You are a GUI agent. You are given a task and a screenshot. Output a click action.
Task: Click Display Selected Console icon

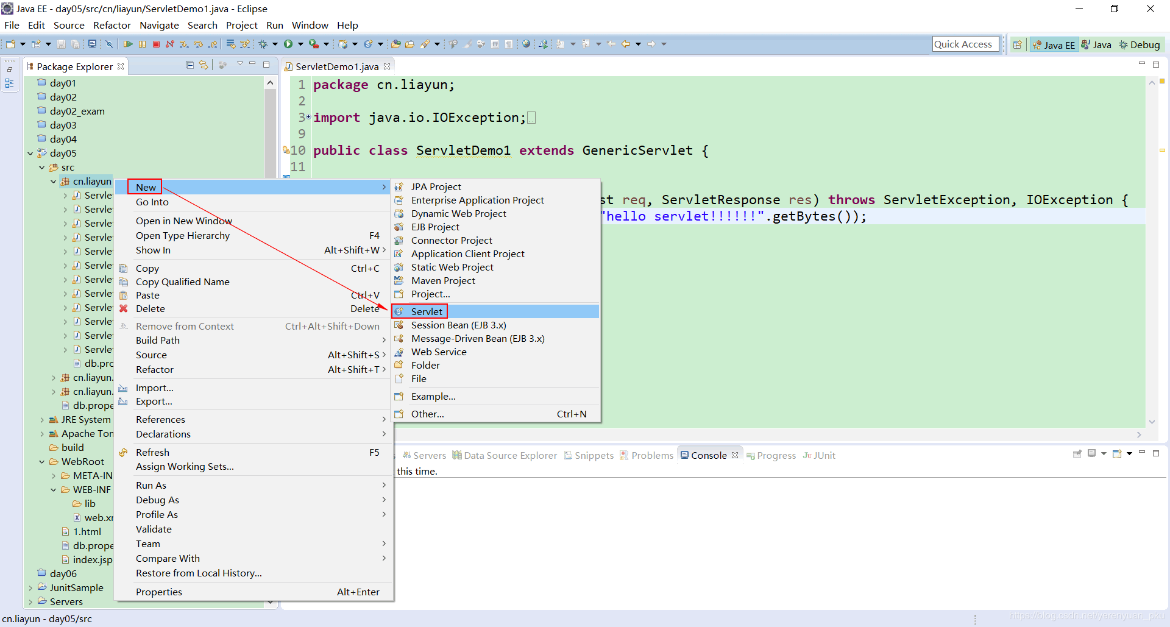coord(1091,453)
